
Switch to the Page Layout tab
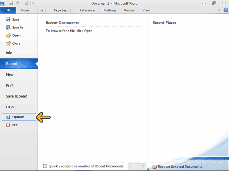point(63,10)
